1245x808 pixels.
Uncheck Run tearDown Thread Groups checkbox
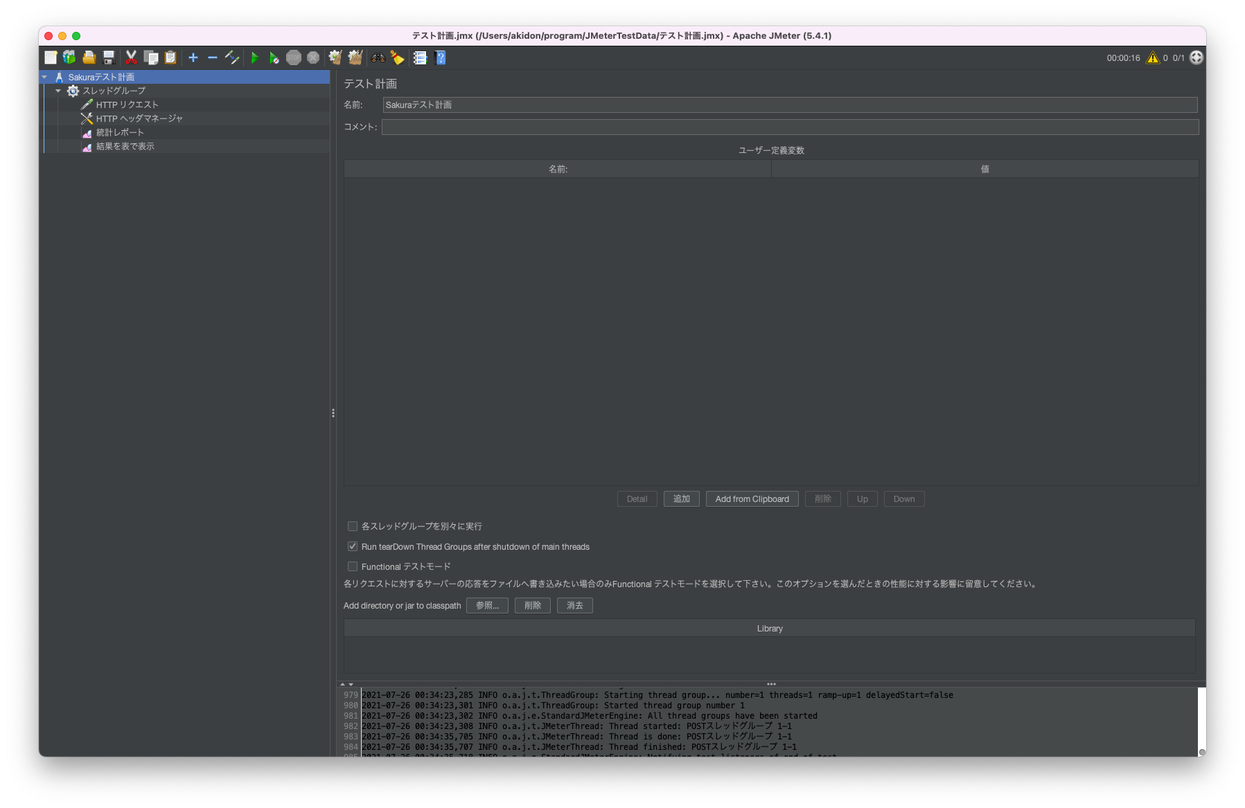point(353,546)
